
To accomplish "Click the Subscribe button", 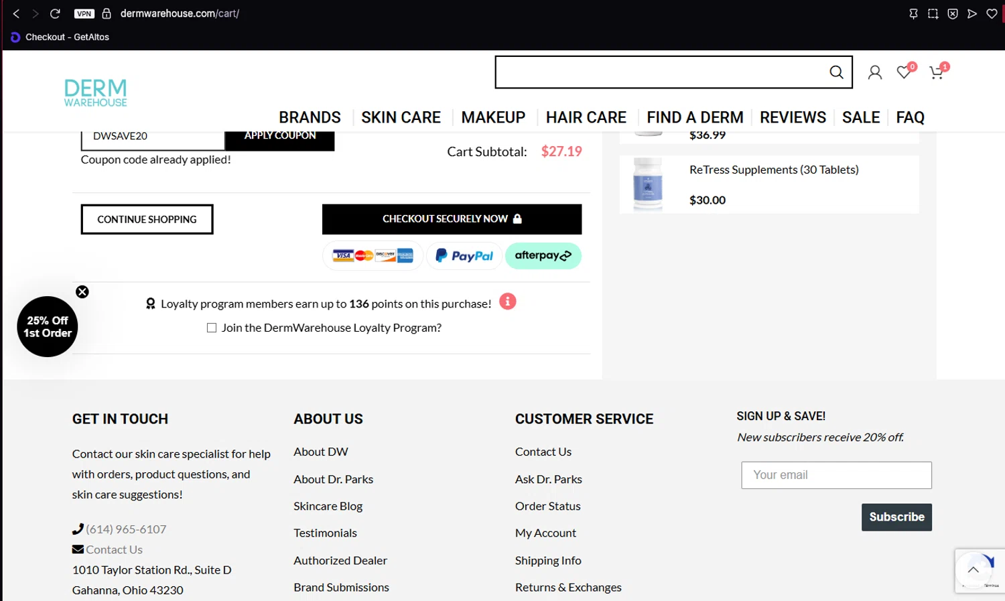I will pos(896,517).
